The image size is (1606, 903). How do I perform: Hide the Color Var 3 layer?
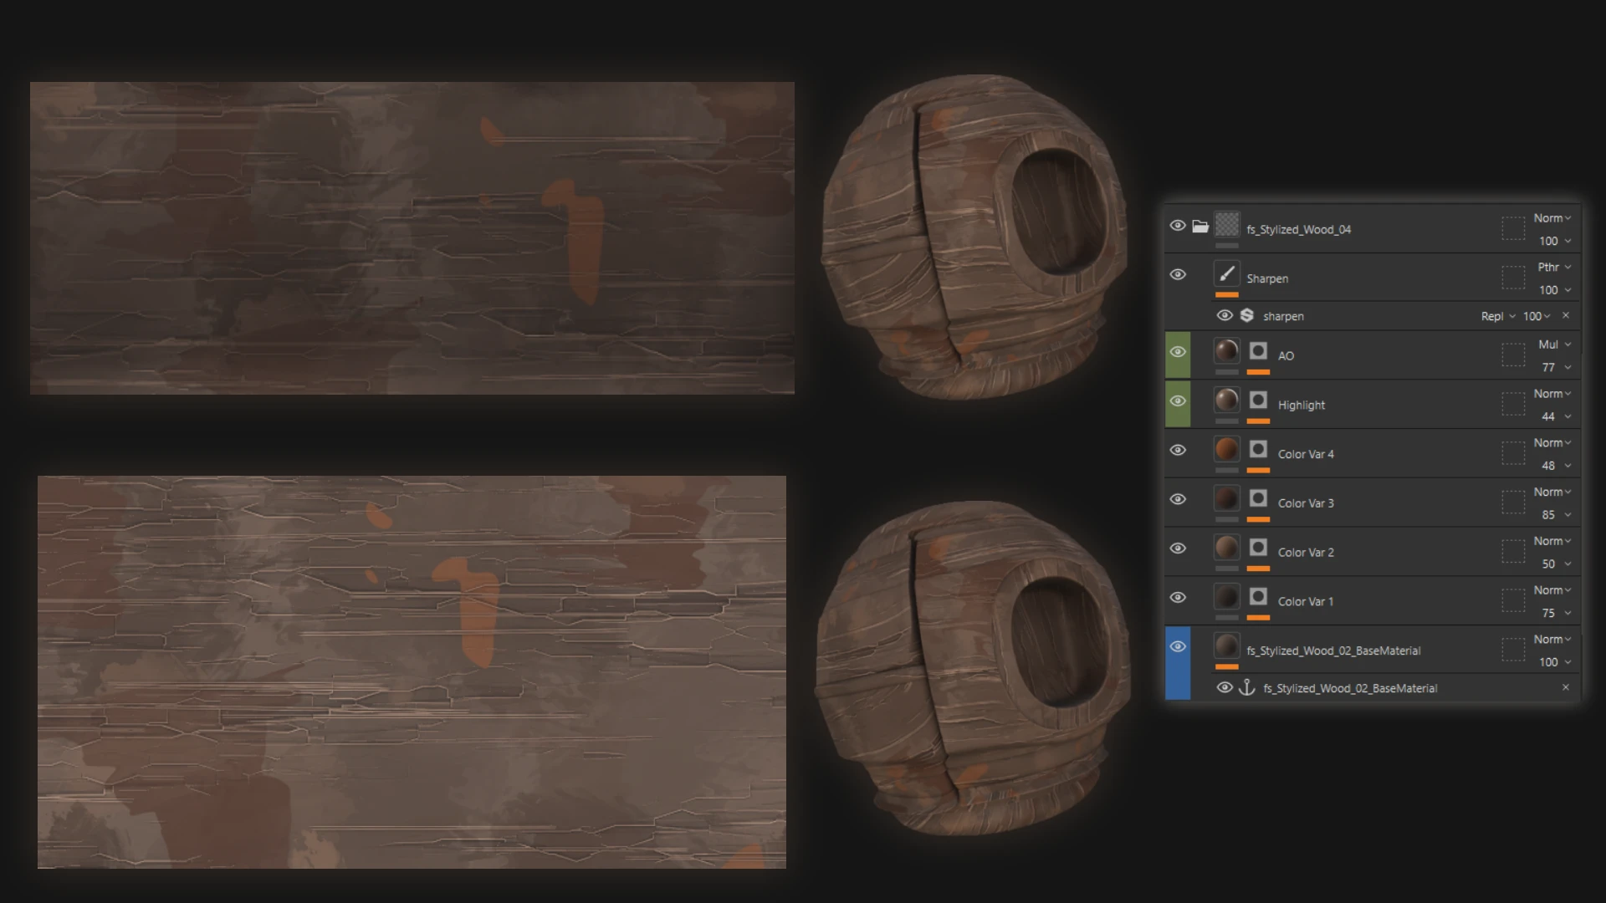1178,499
